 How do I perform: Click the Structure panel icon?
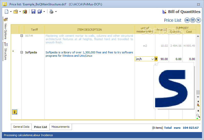coord(6,44)
